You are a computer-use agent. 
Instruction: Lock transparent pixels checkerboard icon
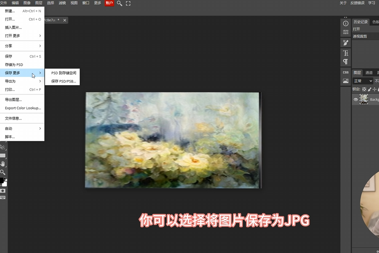point(364,89)
